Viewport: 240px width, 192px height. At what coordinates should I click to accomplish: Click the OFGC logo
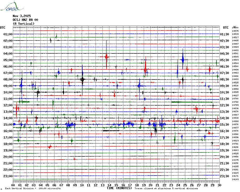12,6
